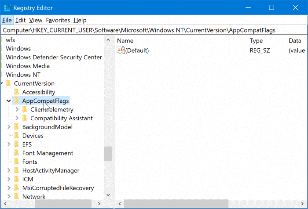Image resolution: width=308 pixels, height=209 pixels.
Task: Open the Favorites menu
Action: point(58,20)
